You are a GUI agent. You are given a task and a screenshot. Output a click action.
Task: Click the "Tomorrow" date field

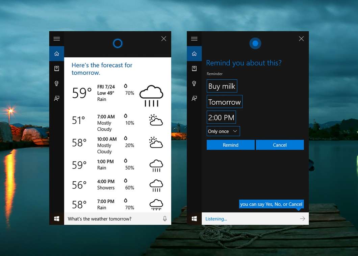(224, 102)
